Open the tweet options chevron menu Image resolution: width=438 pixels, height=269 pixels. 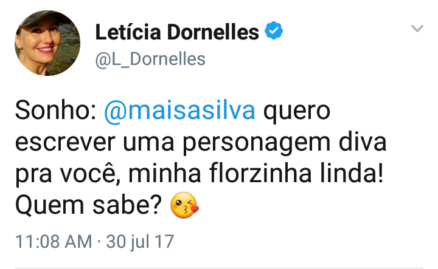pyautogui.click(x=417, y=29)
